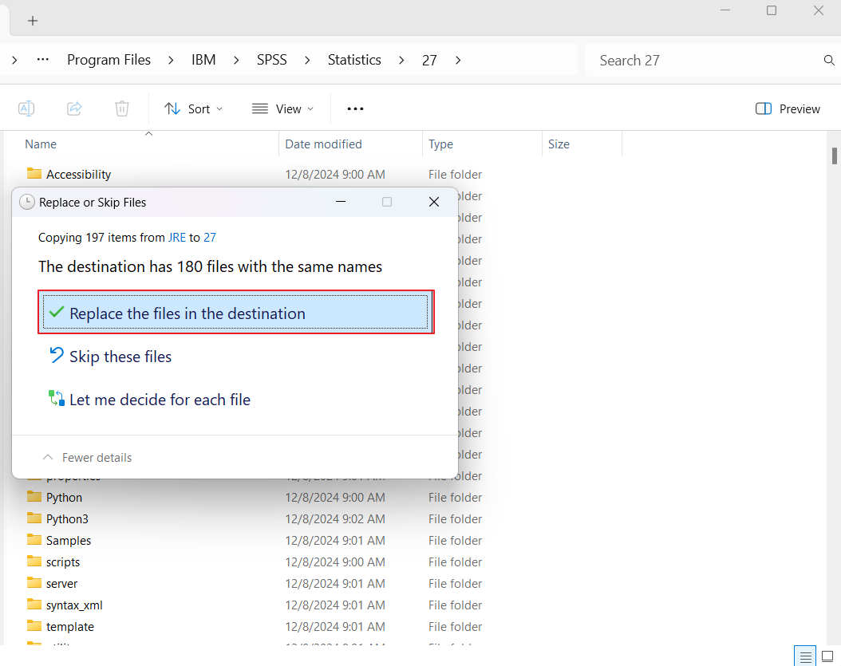Click the breadcrumb ellipsis to show hidden path

42,59
